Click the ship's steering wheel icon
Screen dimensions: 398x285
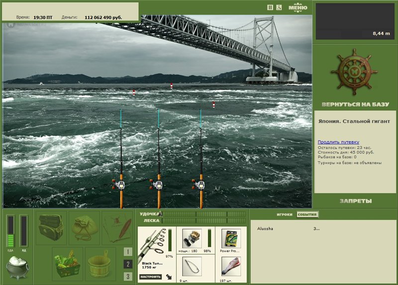click(x=355, y=73)
